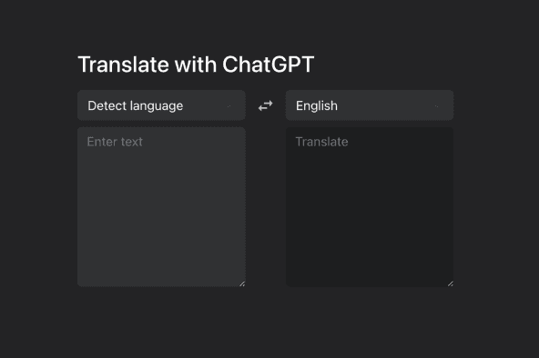Select the Translate output text area
Viewport: 539px width, 358px height.
pyautogui.click(x=370, y=207)
